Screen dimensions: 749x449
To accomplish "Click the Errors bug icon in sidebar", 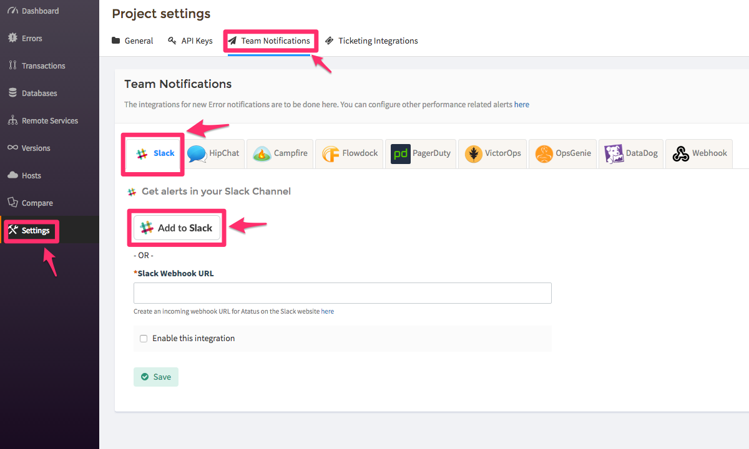I will point(12,38).
